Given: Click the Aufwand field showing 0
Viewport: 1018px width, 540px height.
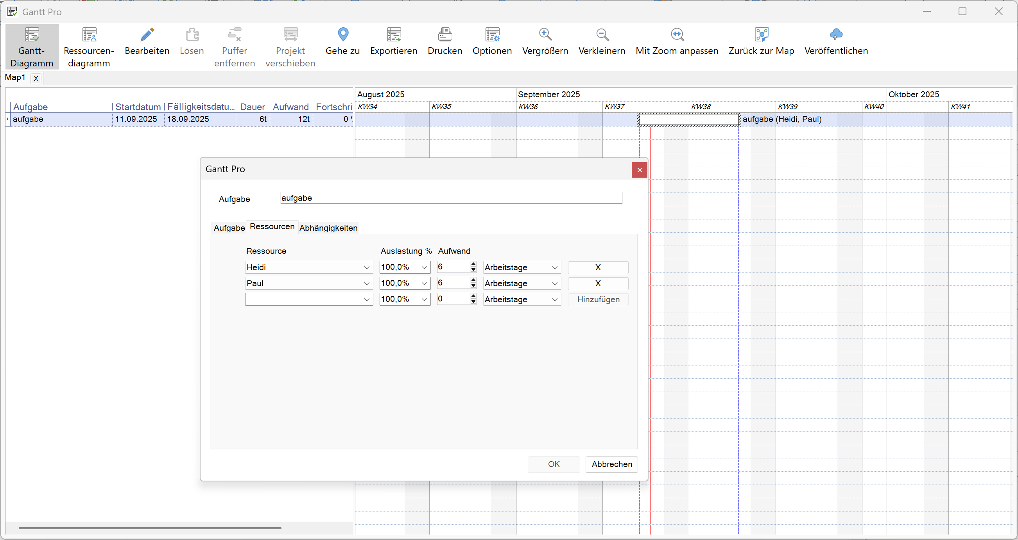Looking at the screenshot, I should pyautogui.click(x=453, y=299).
